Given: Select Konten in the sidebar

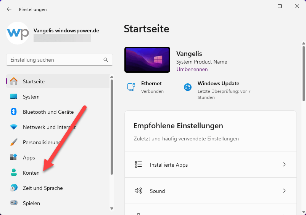Looking at the screenshot, I should (58, 173).
